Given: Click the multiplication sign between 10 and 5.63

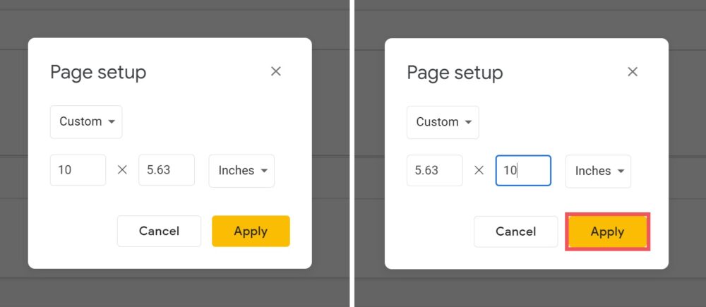Looking at the screenshot, I should (x=122, y=170).
